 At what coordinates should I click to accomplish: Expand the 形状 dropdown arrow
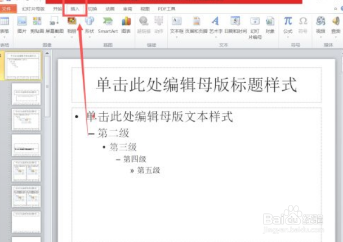pos(90,37)
